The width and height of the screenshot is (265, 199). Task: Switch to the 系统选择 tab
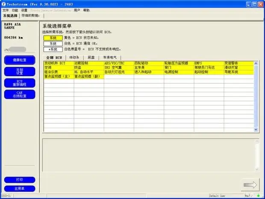pyautogui.click(x=10, y=16)
